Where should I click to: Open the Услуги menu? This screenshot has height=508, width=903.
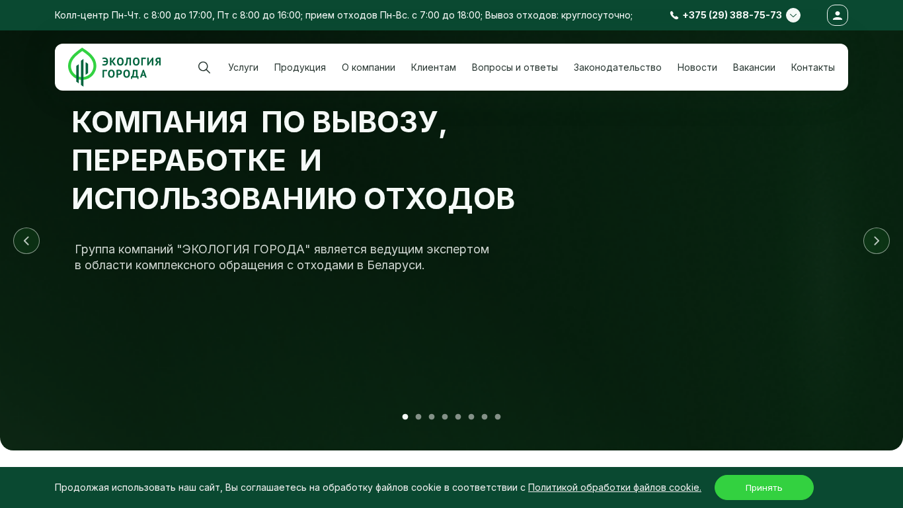243,67
